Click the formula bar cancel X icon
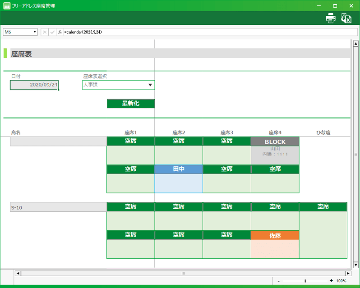The image size is (360, 288). pos(45,32)
